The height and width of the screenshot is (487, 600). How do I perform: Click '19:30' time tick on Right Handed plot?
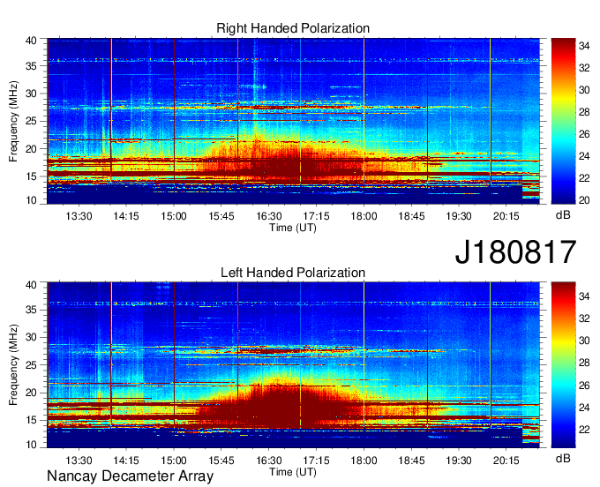coord(459,216)
